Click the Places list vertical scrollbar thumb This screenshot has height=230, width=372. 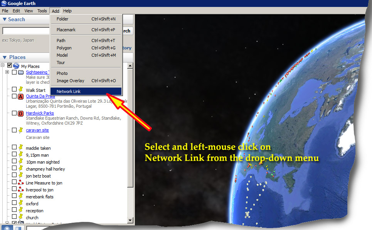pos(130,128)
